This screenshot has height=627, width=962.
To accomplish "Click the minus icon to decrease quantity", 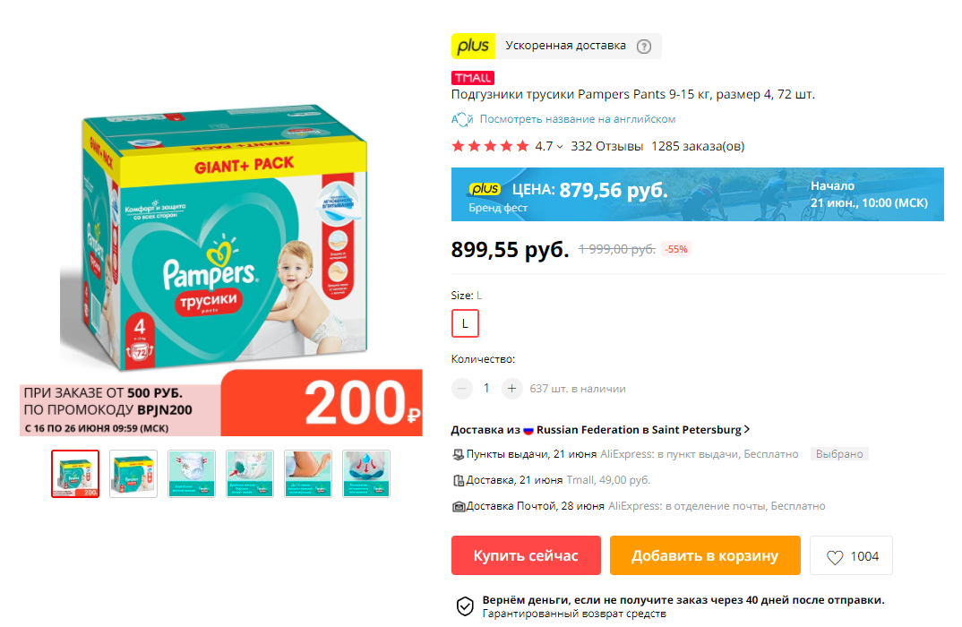I will pyautogui.click(x=462, y=389).
